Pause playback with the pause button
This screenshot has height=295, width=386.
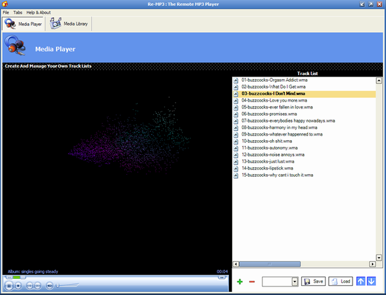(9, 285)
